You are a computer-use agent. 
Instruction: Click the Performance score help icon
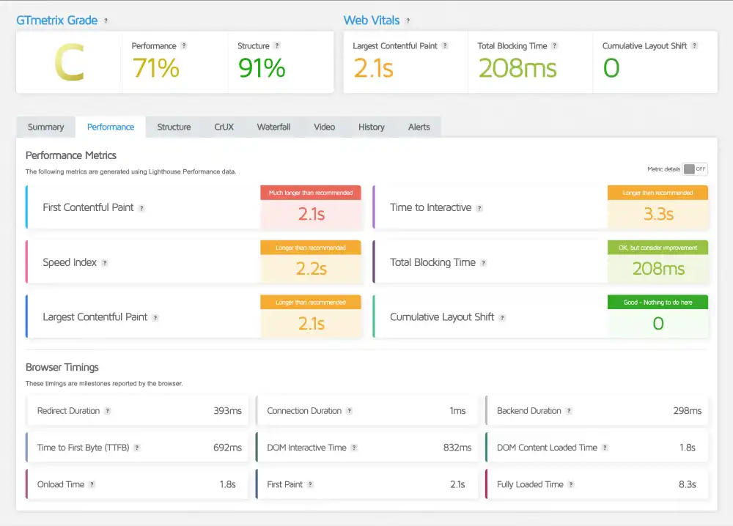point(184,45)
